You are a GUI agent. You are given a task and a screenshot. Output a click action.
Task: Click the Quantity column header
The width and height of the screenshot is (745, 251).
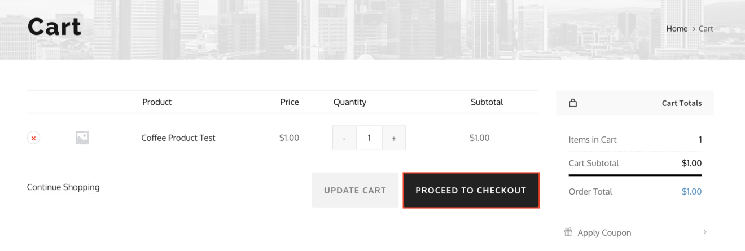tap(350, 102)
